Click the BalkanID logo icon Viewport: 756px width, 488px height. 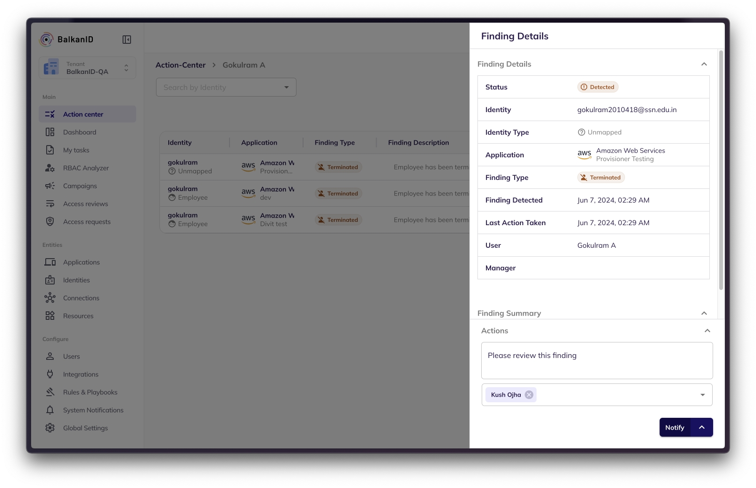click(x=46, y=40)
